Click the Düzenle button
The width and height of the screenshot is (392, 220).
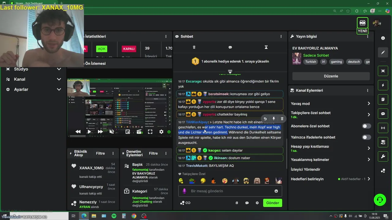(331, 76)
